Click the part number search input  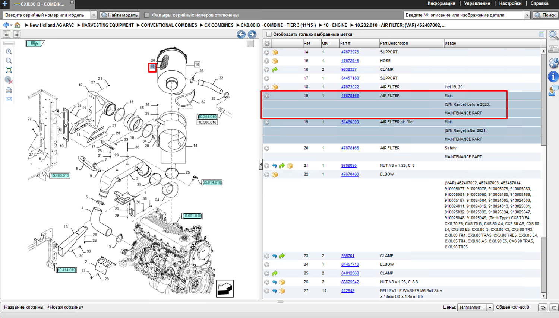(x=464, y=15)
